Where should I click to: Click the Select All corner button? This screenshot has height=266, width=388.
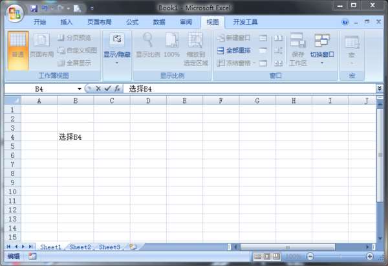(x=13, y=100)
